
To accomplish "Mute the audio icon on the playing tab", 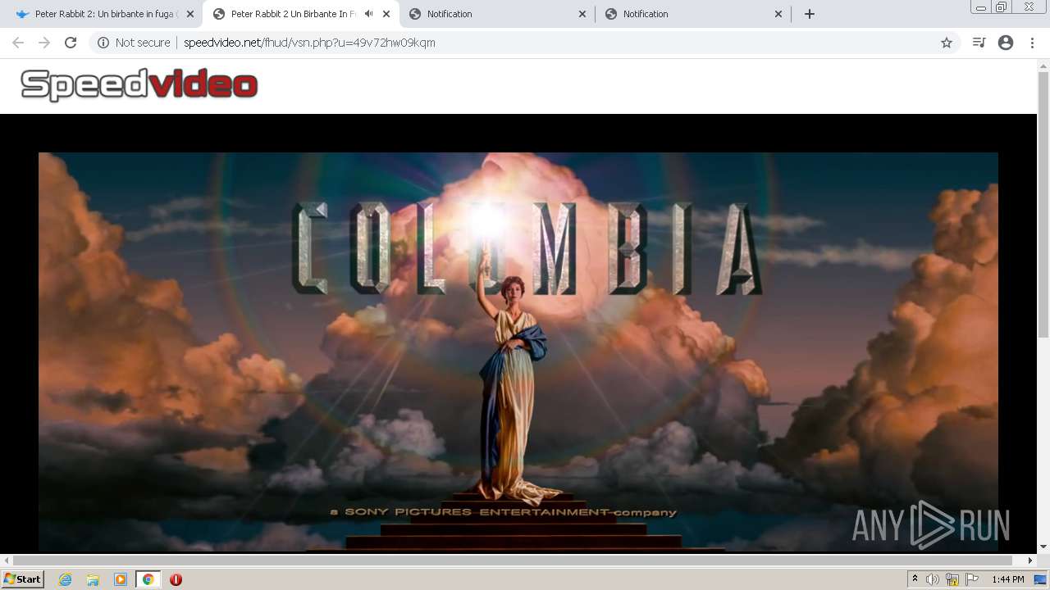I will [368, 14].
